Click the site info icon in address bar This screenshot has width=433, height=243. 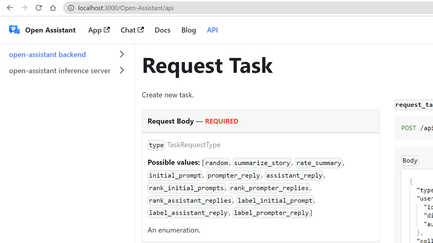point(71,8)
